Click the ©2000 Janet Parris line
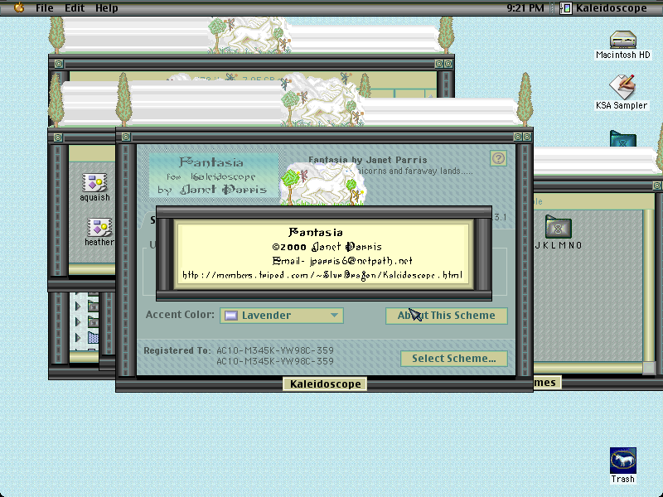 [327, 246]
